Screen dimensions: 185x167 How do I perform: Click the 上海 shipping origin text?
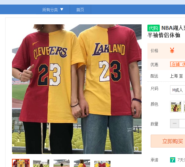174,76
